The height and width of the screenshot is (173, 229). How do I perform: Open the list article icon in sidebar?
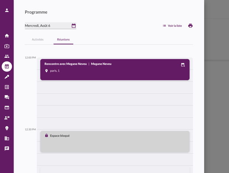point(7,87)
